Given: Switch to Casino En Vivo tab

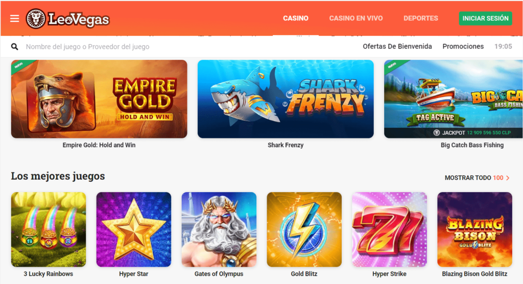Looking at the screenshot, I should pyautogui.click(x=356, y=18).
